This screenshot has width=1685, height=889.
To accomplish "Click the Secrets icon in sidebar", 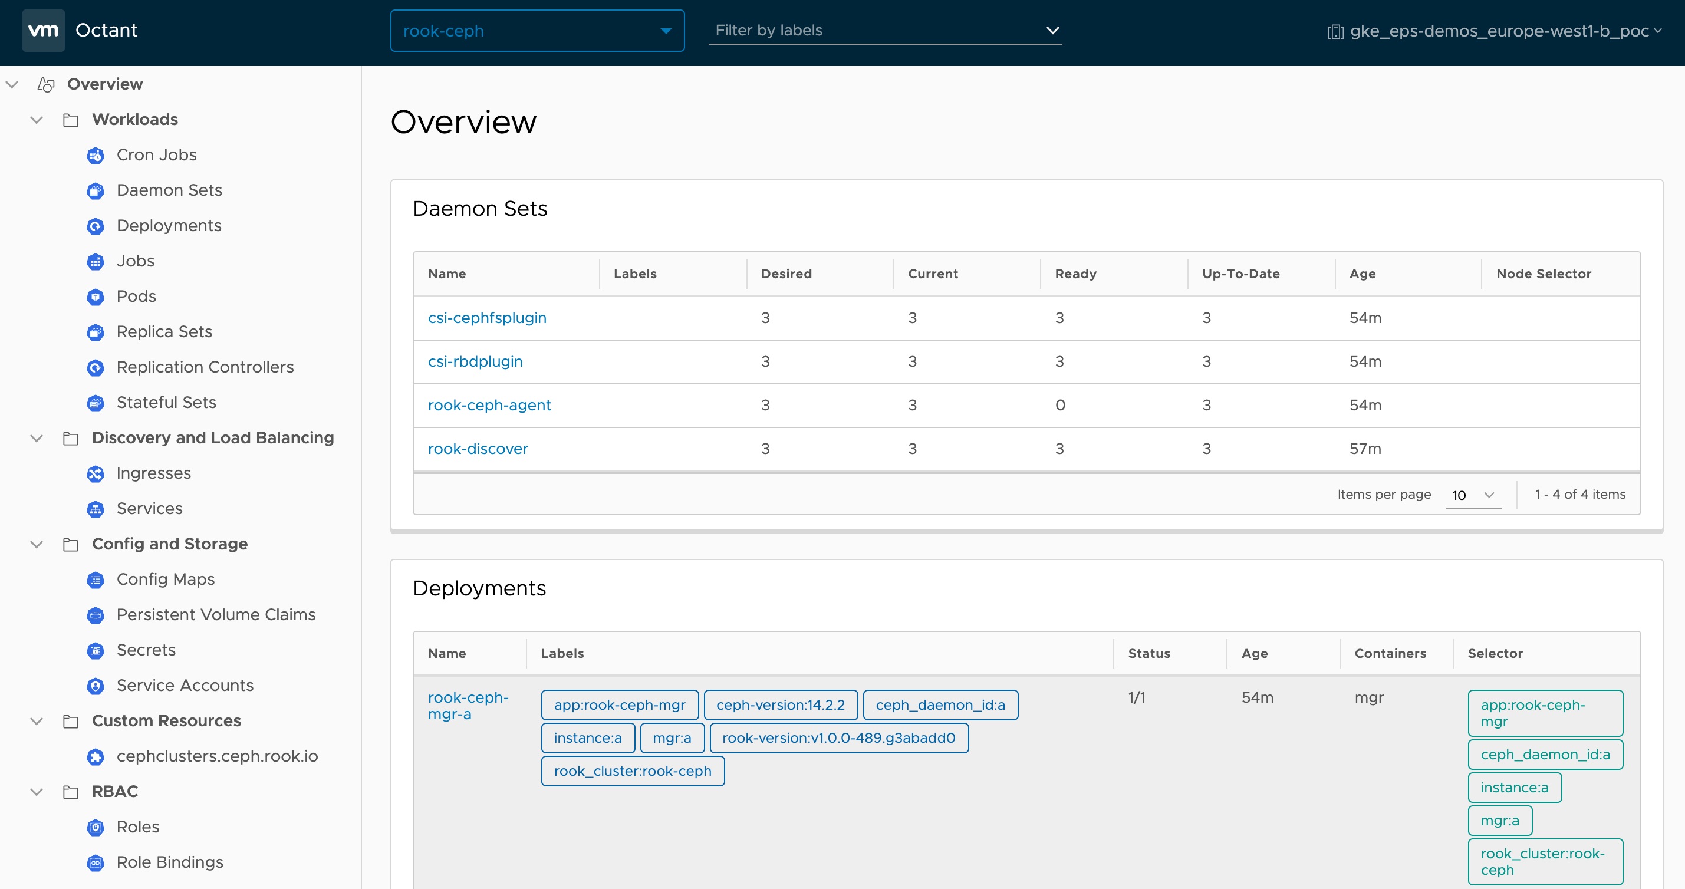I will (x=96, y=650).
